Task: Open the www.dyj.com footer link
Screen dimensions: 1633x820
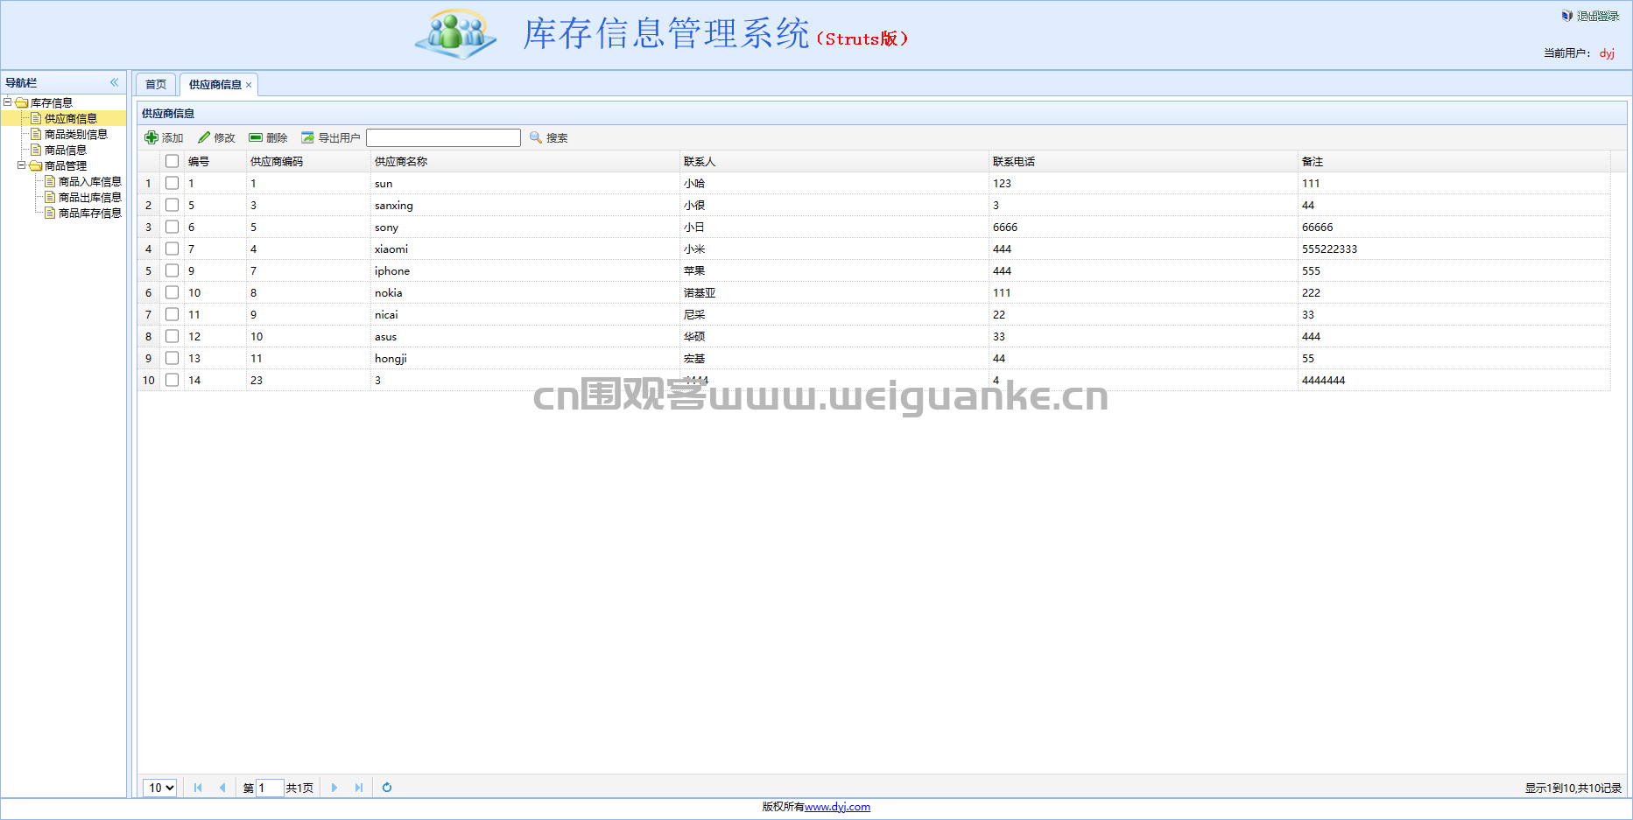Action: pos(837,807)
